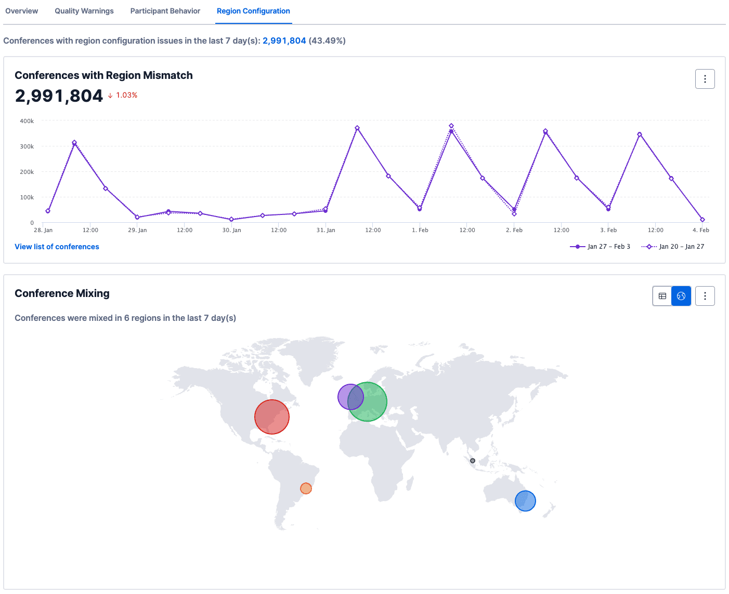Click the small gray dot near Singapore

473,461
